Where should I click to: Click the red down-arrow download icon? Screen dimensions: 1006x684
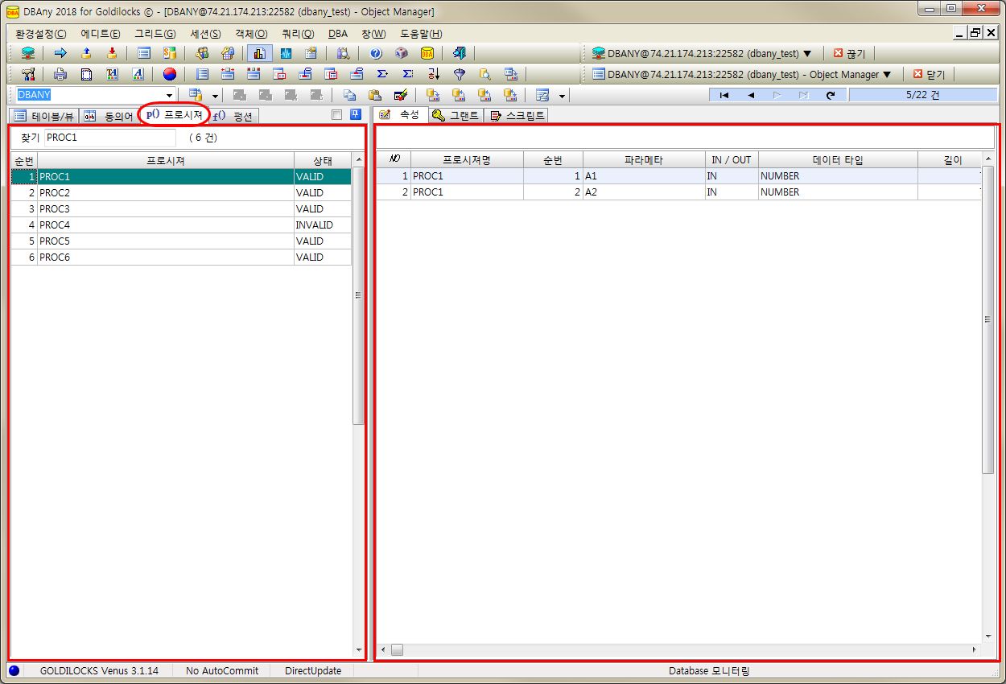(x=112, y=53)
